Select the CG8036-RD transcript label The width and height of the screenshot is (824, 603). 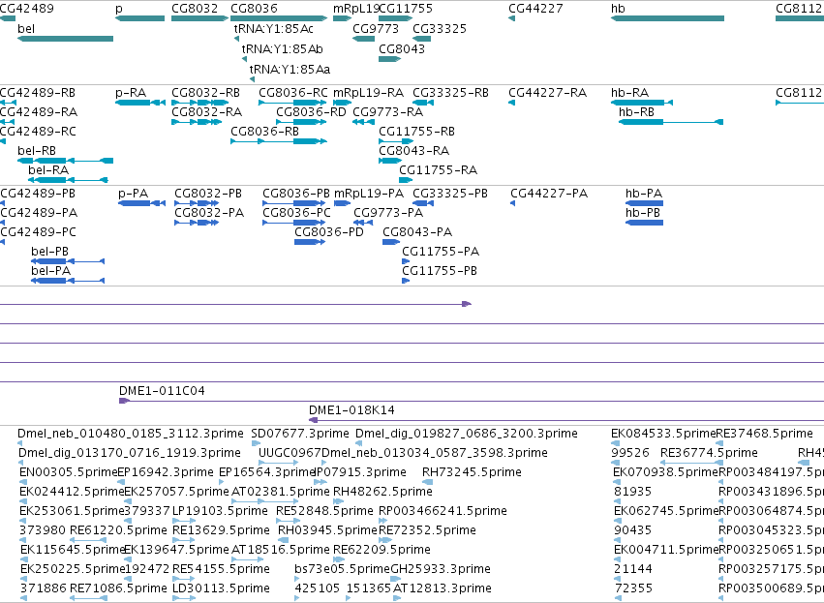(x=311, y=112)
